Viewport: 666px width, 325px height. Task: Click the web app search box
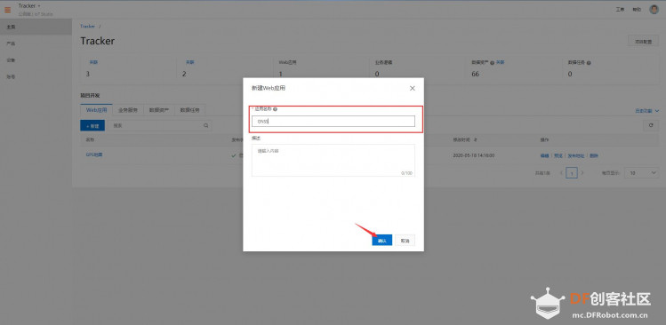159,125
